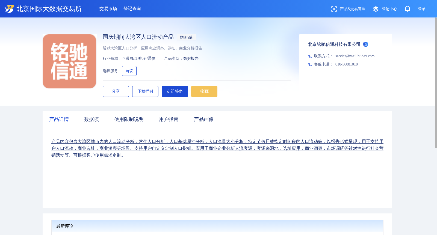This screenshot has width=437, height=235.
Task: Click the email service@mail.bjidex.com
Action: pos(355,56)
